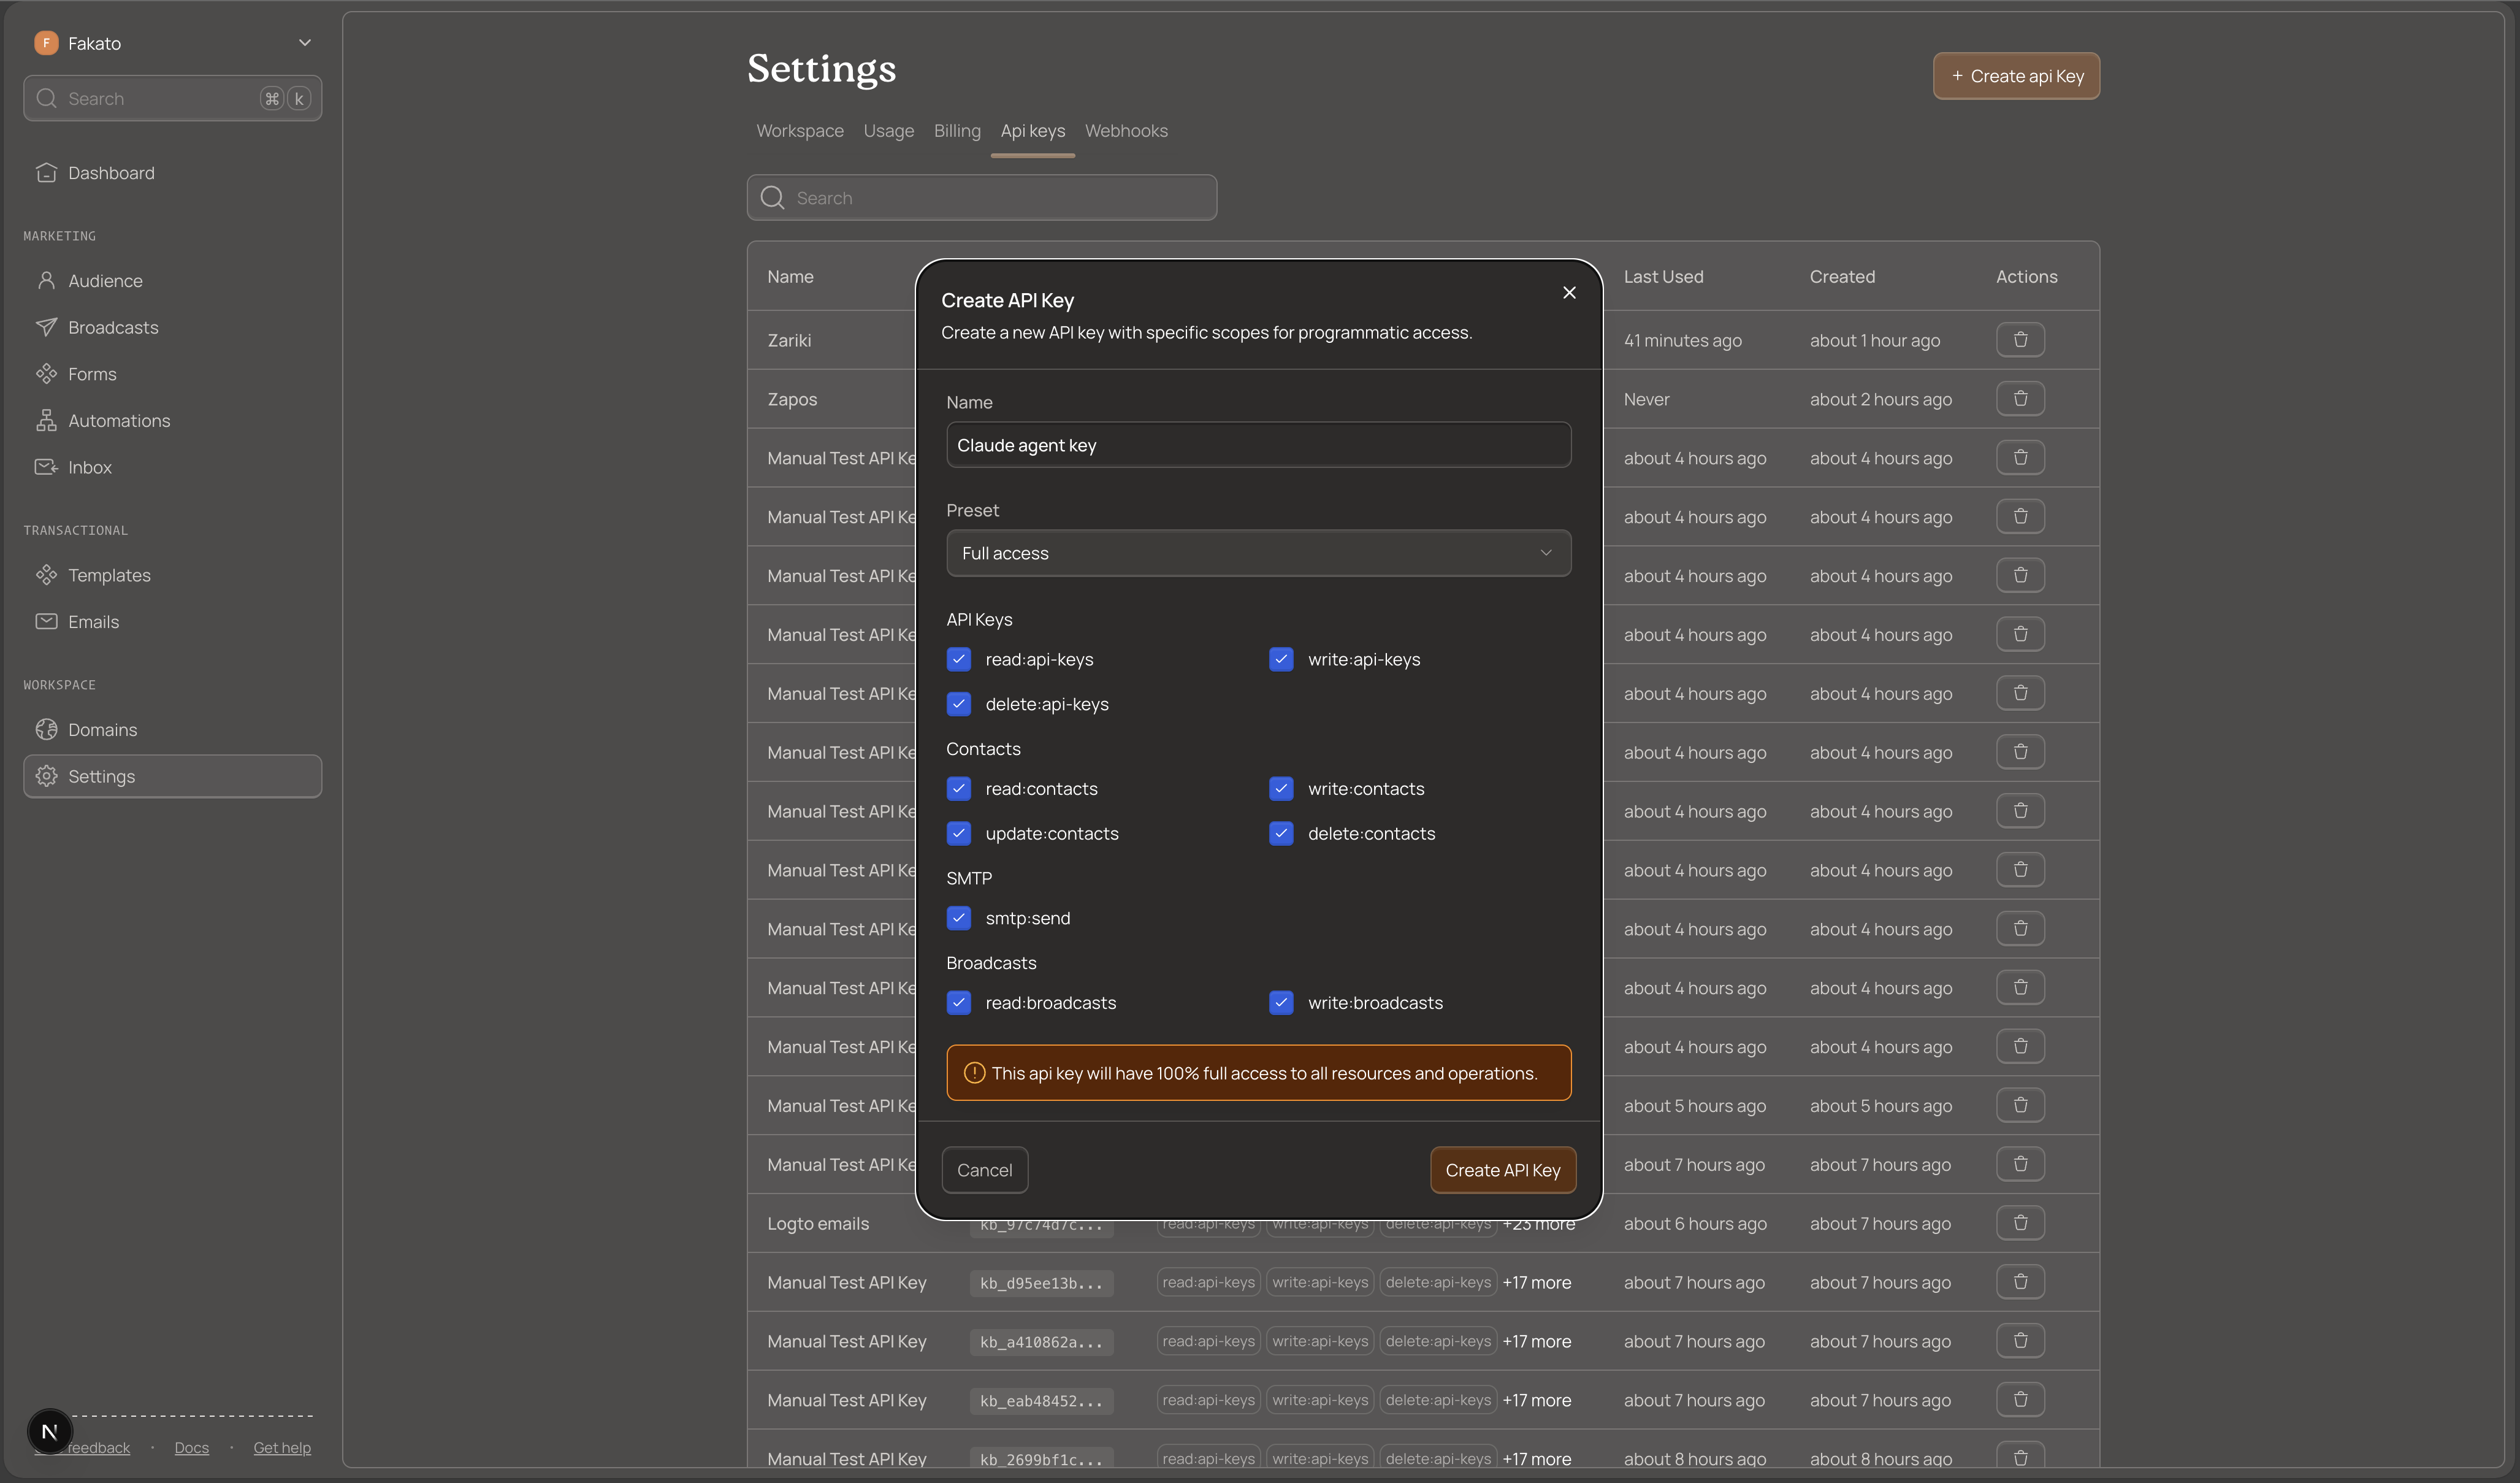
Task: Open the Broadcasts section in sidebar
Action: click(x=113, y=327)
